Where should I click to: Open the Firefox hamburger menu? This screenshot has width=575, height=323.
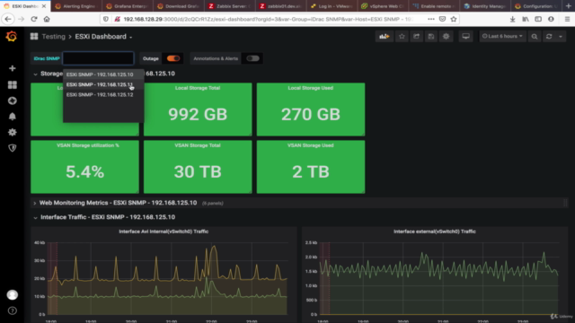point(567,19)
